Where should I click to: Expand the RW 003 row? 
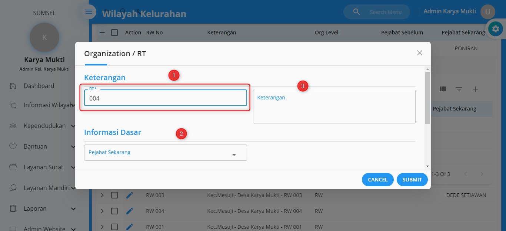pos(103,195)
